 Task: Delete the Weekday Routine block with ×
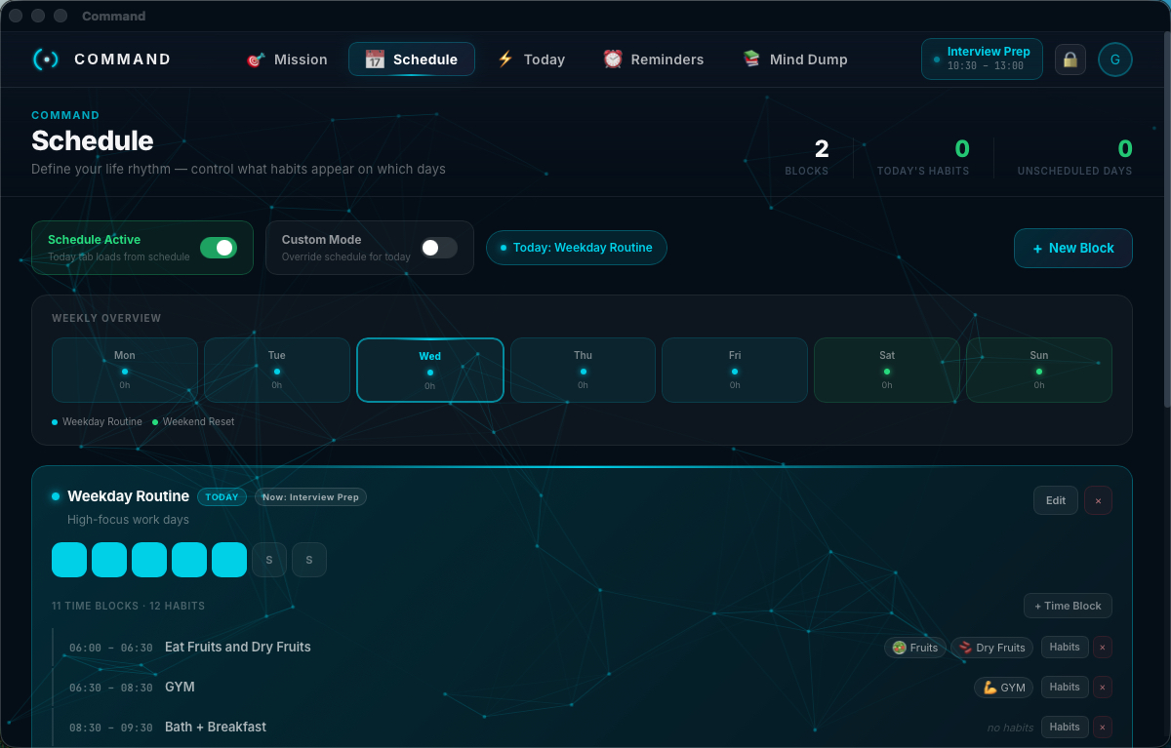point(1098,500)
